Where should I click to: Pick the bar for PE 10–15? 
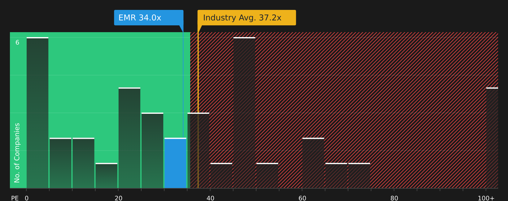pyautogui.click(x=83, y=163)
